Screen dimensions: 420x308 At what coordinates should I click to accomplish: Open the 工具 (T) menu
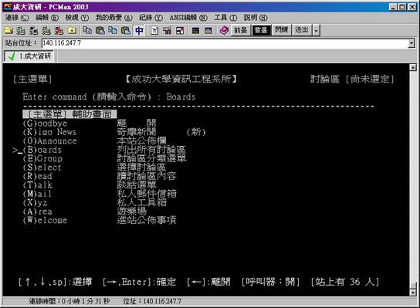click(225, 18)
